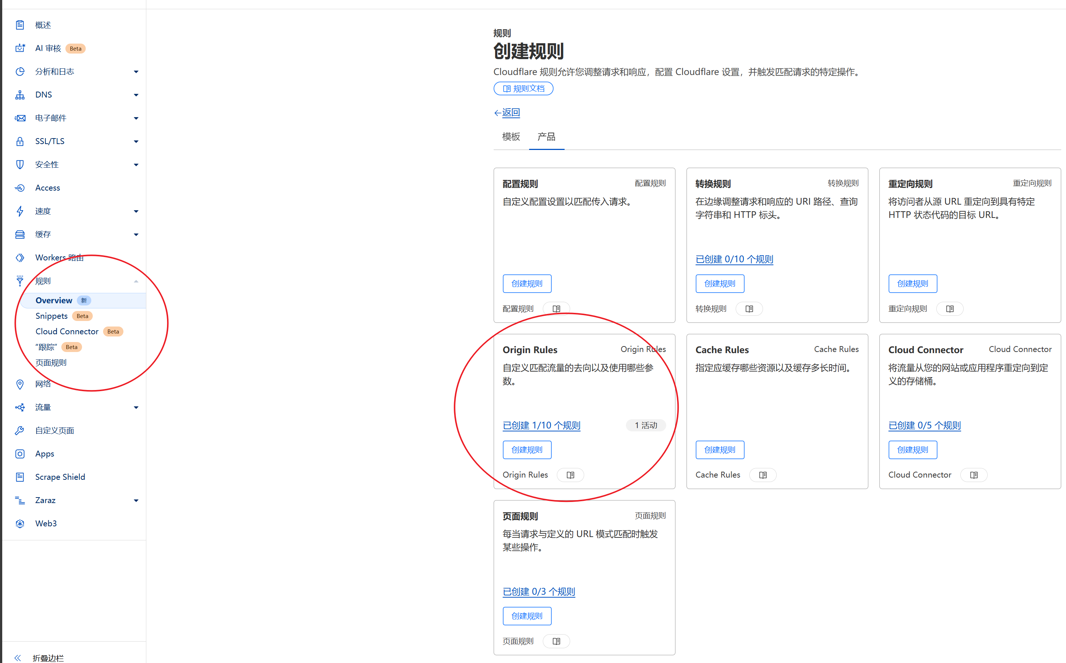The image size is (1066, 663).
Task: Click the Access login icon
Action: click(x=20, y=188)
